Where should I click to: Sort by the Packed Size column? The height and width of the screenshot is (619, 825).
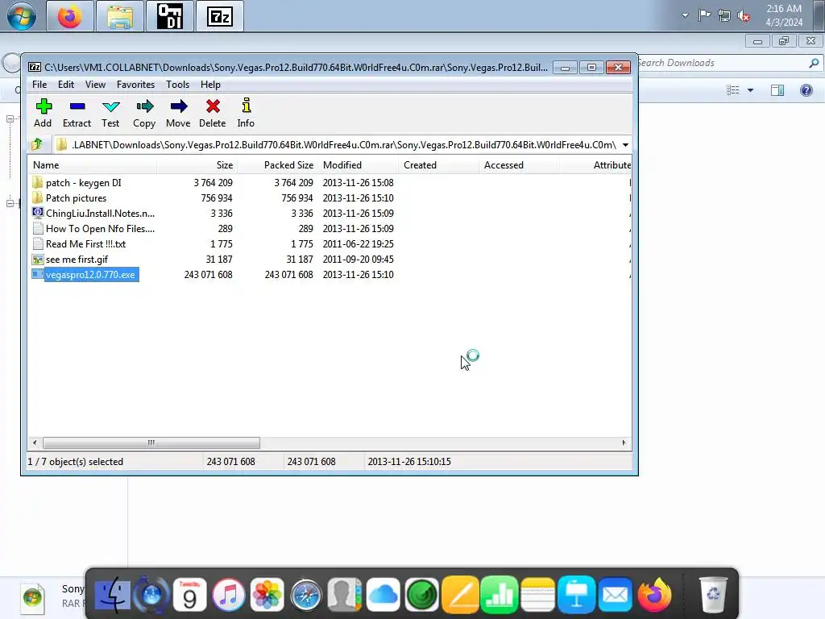click(x=277, y=165)
